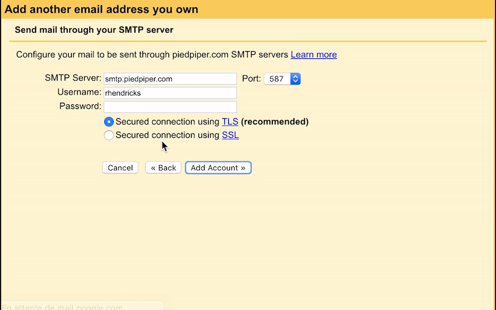Select the SSL secured connection radio button
Image resolution: width=496 pixels, height=310 pixels.
[x=109, y=135]
